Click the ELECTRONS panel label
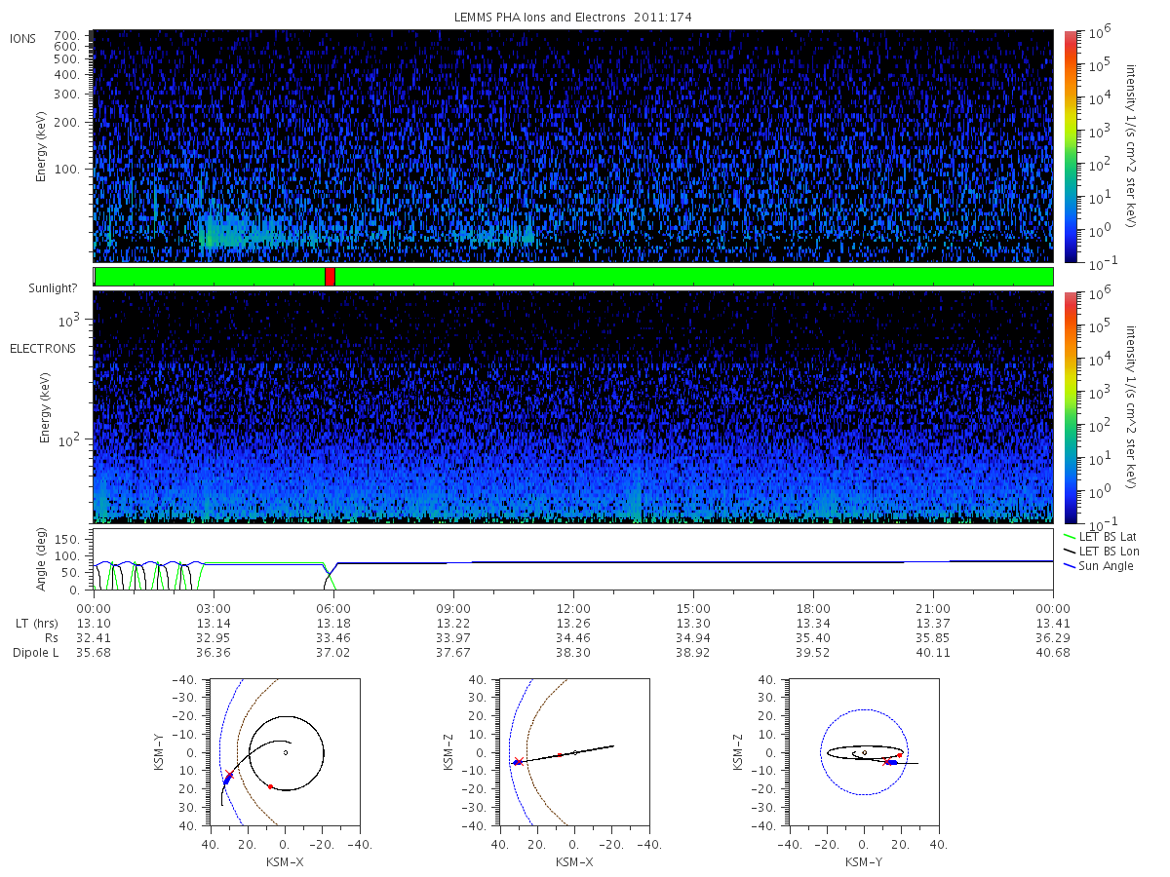 click(43, 348)
